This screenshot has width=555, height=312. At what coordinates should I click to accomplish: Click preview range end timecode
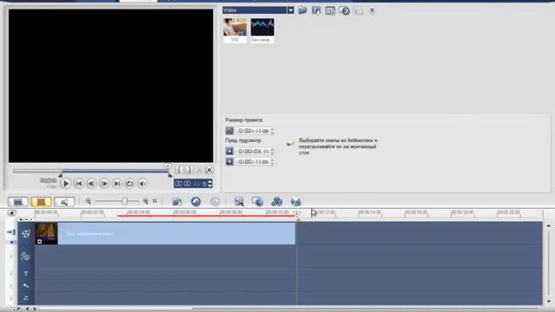pyautogui.click(x=253, y=162)
